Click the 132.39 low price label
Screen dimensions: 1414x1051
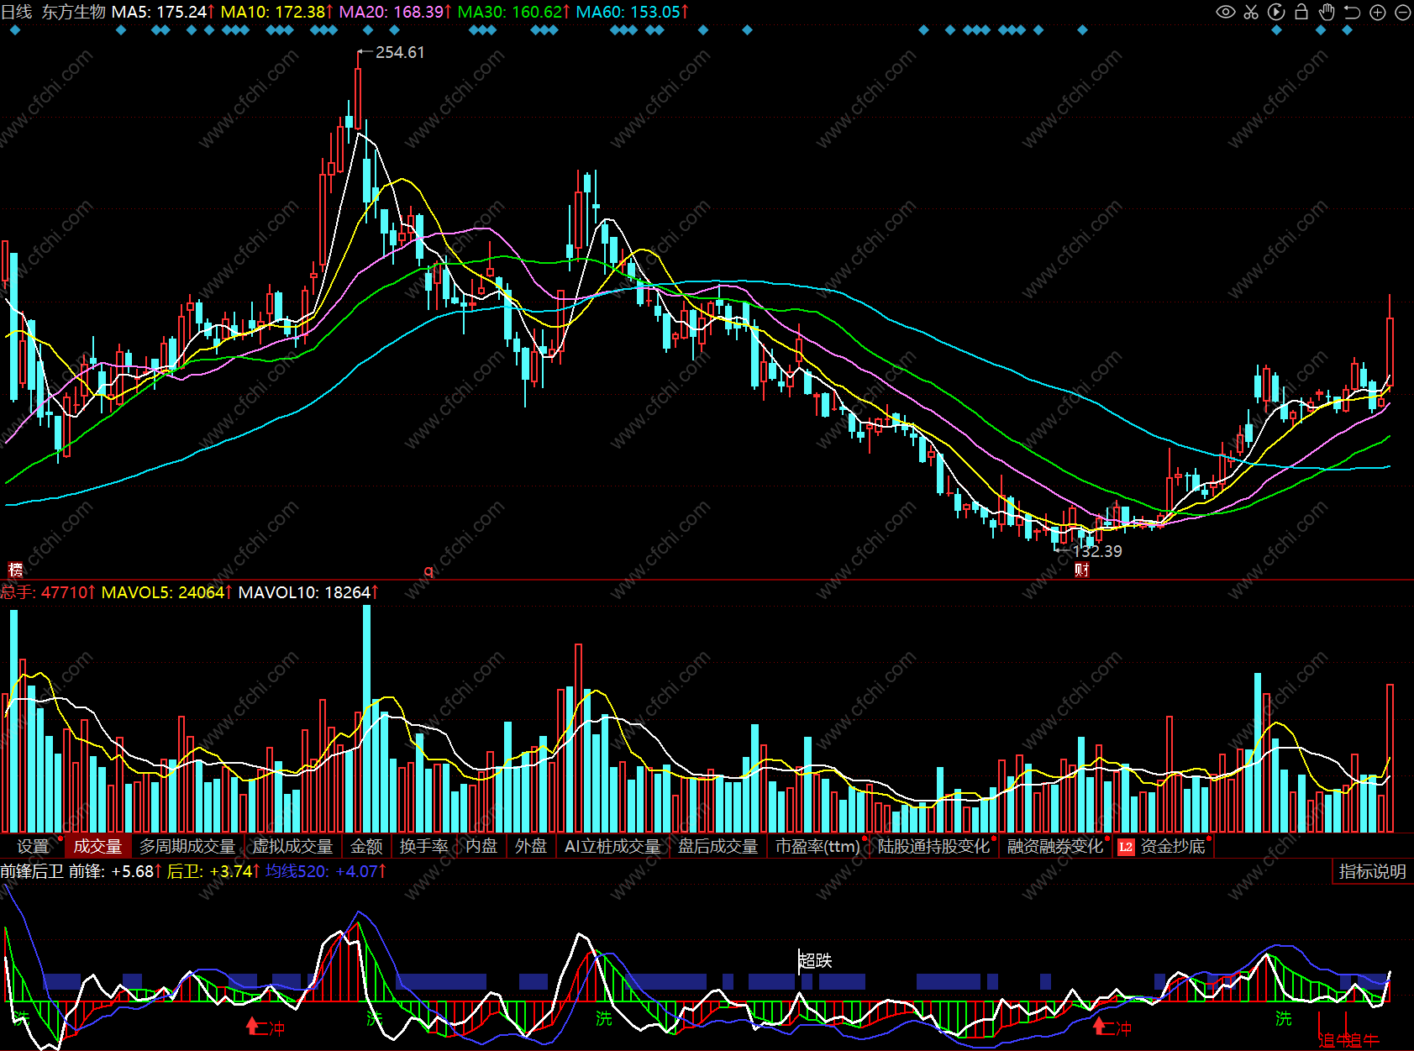pos(1097,551)
